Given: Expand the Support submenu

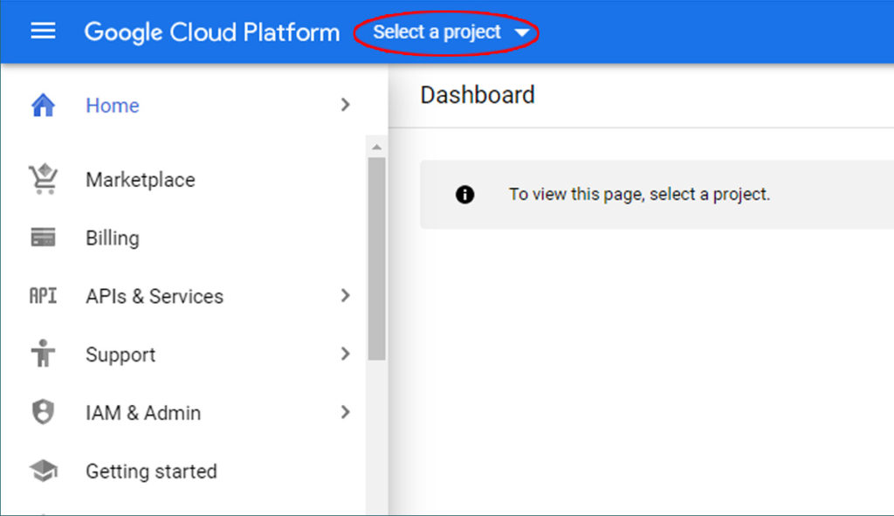Looking at the screenshot, I should pyautogui.click(x=346, y=354).
